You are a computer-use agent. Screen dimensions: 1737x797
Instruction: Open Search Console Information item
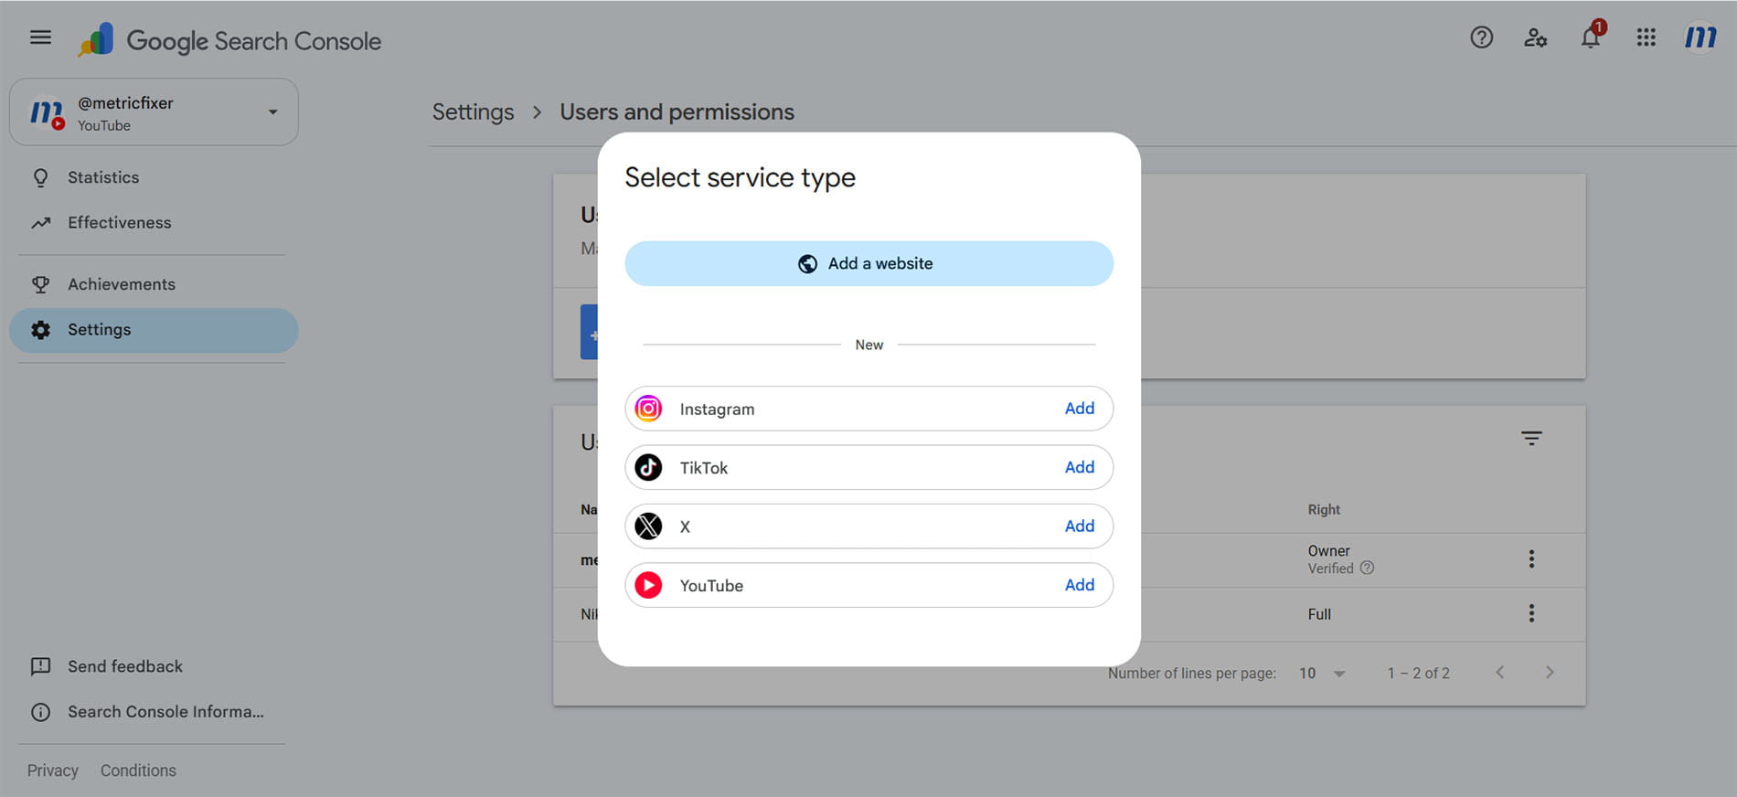(x=165, y=712)
